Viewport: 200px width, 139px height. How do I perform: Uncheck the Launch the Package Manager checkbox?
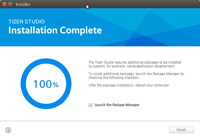coord(91,105)
